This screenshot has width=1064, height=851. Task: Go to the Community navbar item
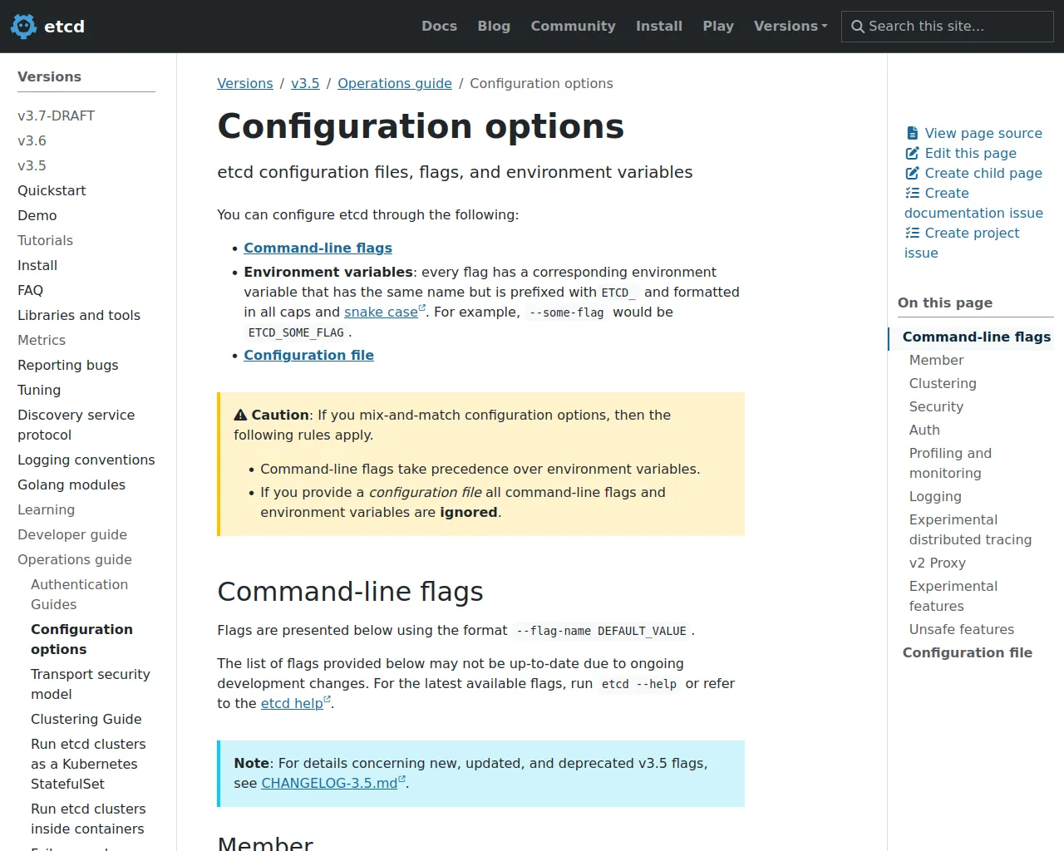pos(573,27)
